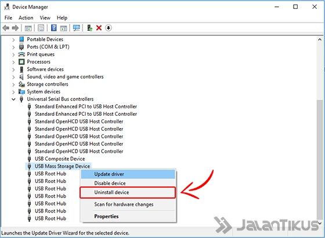The height and width of the screenshot is (238, 325).
Task: Select USB Mass Storage Device row
Action: [x=59, y=166]
